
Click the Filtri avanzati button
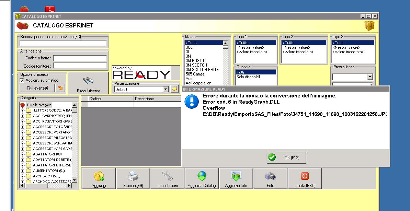pyautogui.click(x=37, y=88)
